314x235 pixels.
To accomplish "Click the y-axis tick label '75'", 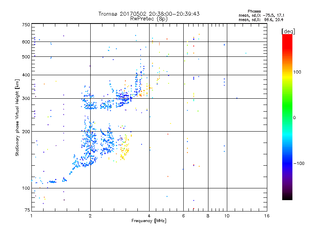I will coord(27,210).
